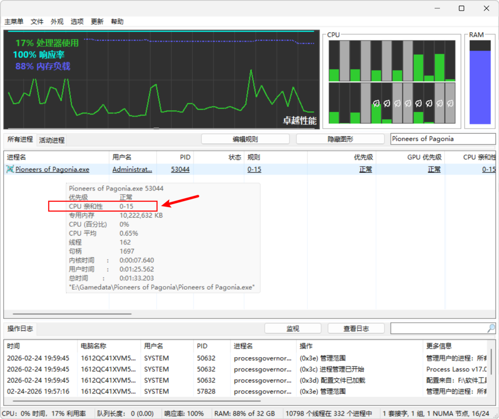Viewport: 499px width, 419px height.
Task: Sort by 优先级 column header
Action: point(341,157)
